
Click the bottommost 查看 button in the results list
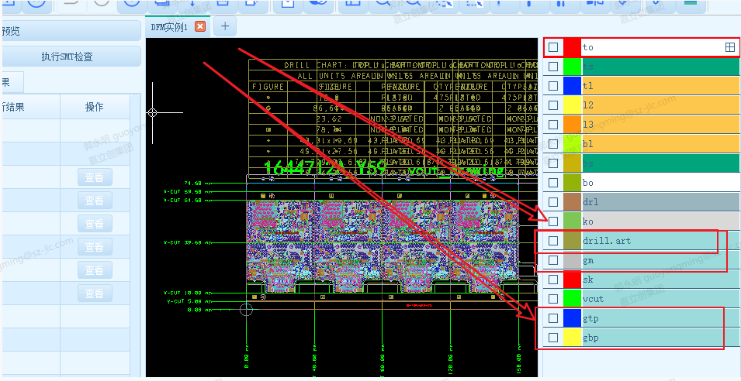tap(95, 293)
